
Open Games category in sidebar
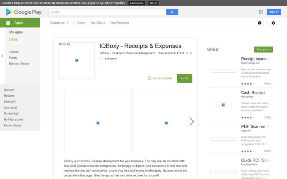[x=14, y=52]
